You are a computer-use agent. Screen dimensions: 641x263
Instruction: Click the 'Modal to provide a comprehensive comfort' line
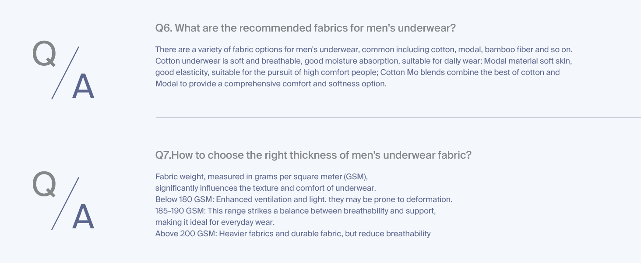tap(271, 84)
